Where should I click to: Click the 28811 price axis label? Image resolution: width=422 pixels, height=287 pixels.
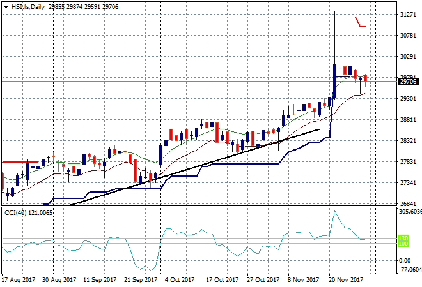408,120
